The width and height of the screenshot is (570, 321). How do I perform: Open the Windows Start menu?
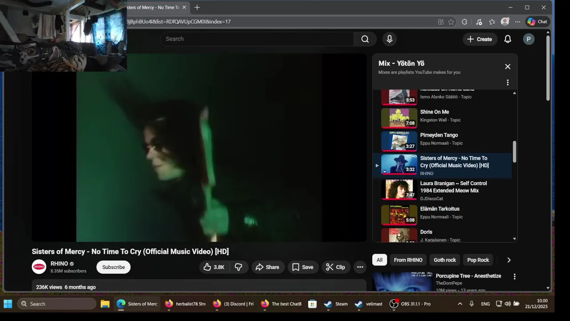tap(8, 304)
